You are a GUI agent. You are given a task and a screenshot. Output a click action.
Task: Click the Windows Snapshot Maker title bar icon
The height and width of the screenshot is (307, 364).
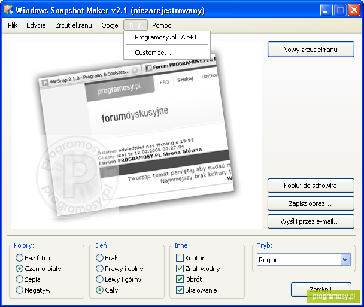8,10
